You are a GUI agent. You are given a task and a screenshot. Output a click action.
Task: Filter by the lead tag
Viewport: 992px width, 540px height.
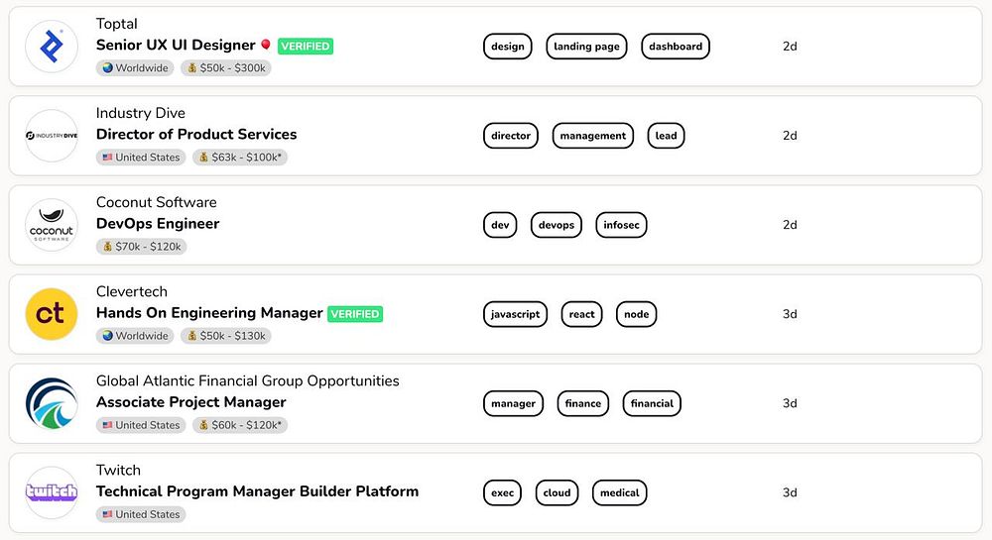pos(667,135)
